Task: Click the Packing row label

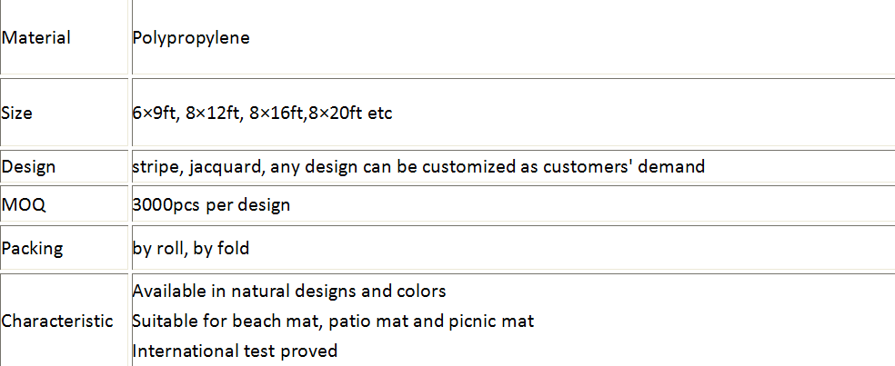Action: [x=32, y=248]
